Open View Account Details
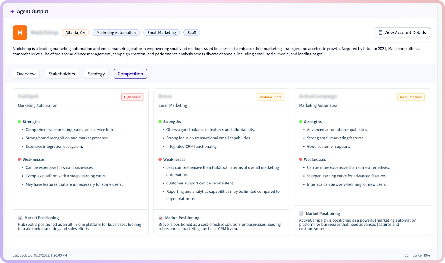This screenshot has height=263, width=445. (402, 33)
